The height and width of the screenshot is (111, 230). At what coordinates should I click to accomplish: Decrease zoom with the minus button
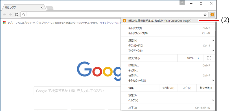(x=182, y=58)
